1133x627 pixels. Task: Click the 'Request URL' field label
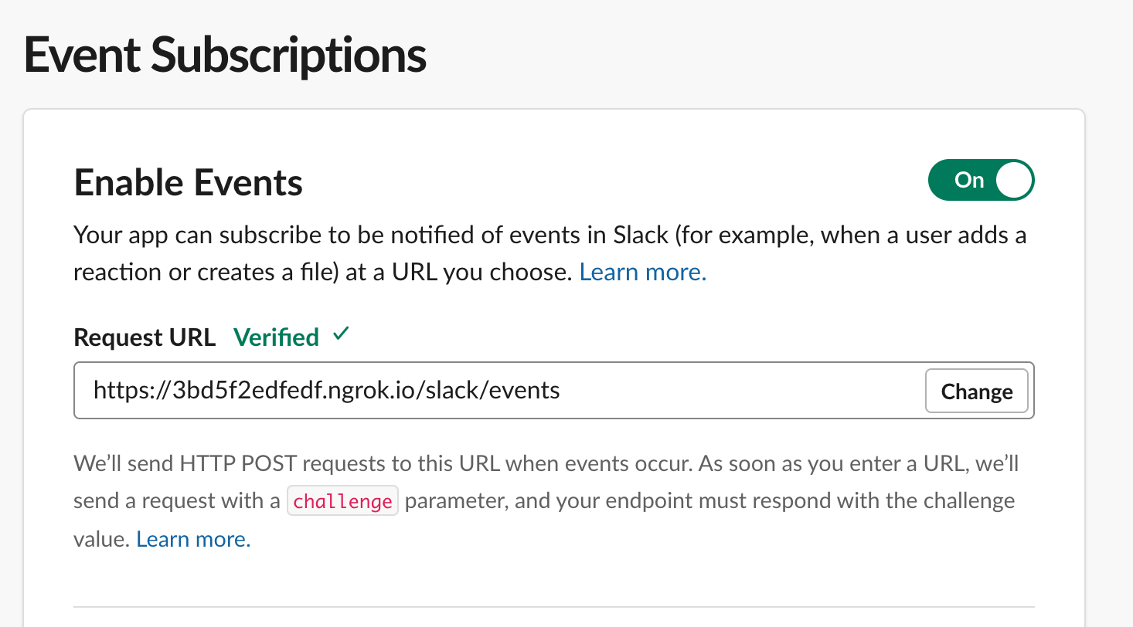(145, 337)
